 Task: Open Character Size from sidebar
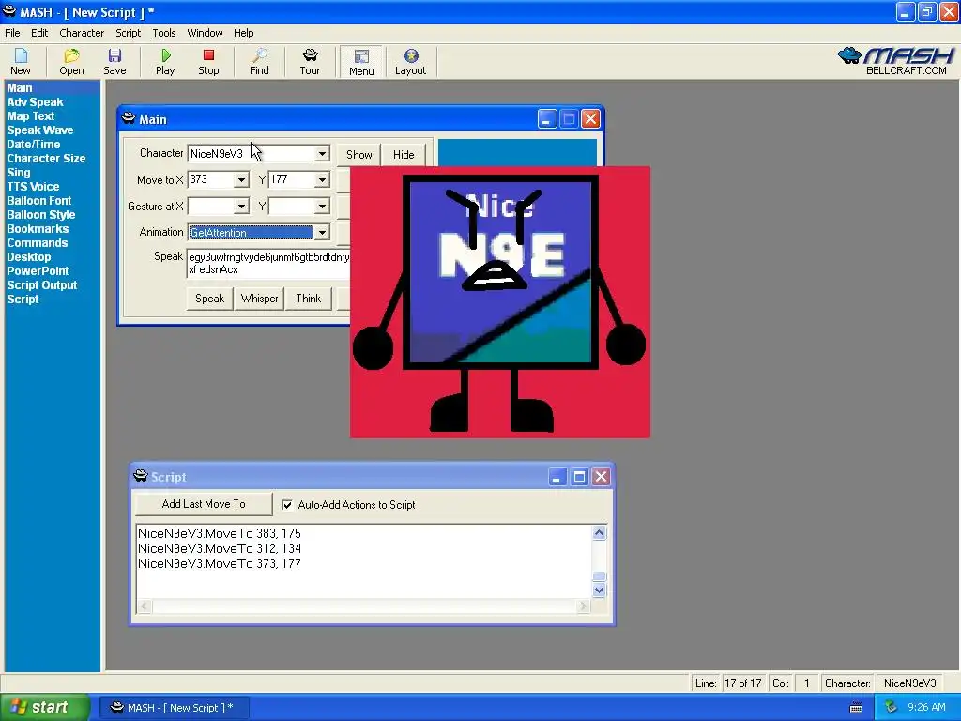coord(46,159)
